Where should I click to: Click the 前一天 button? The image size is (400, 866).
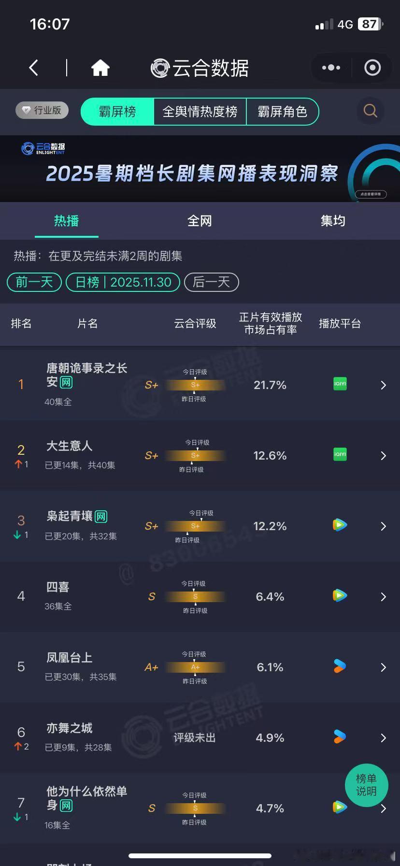tap(34, 282)
